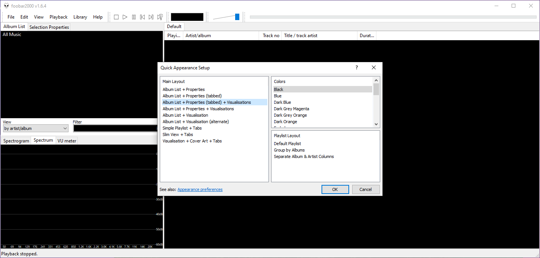
Task: Select the Black color scheme
Action: tap(323, 89)
